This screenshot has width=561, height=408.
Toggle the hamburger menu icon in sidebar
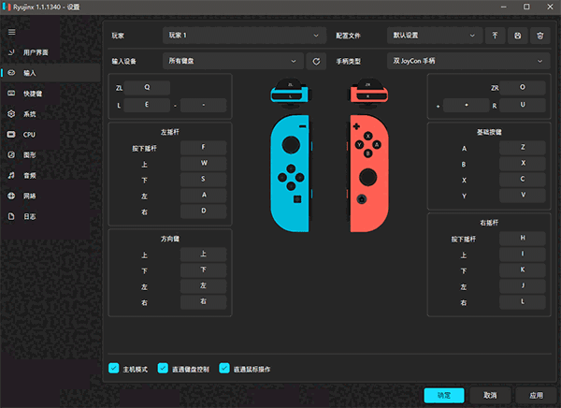(x=12, y=32)
